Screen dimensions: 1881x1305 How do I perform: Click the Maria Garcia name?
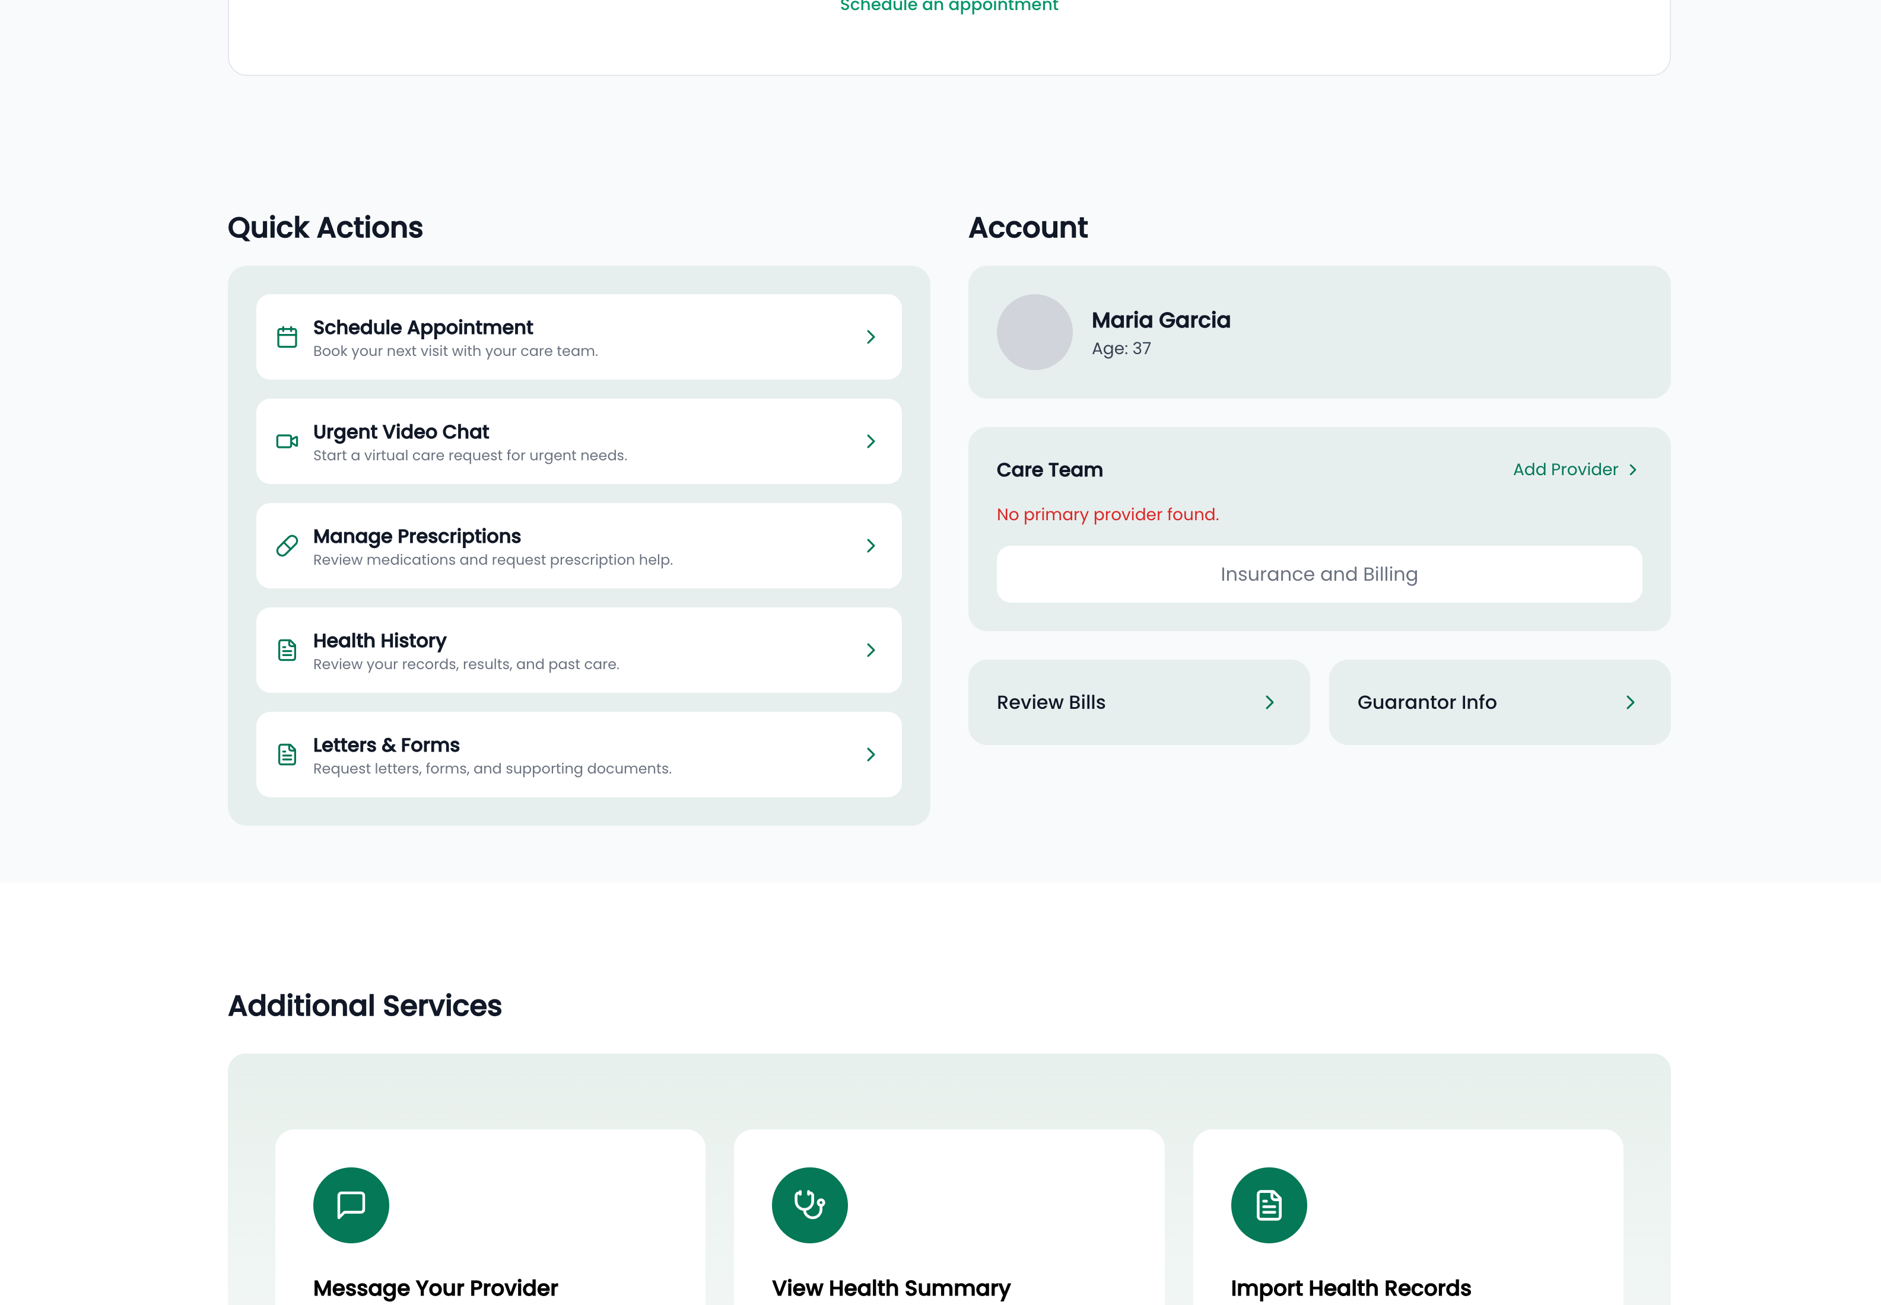point(1161,320)
